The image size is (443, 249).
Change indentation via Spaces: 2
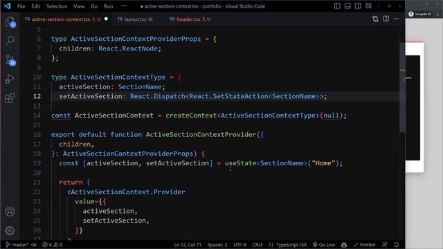click(217, 245)
